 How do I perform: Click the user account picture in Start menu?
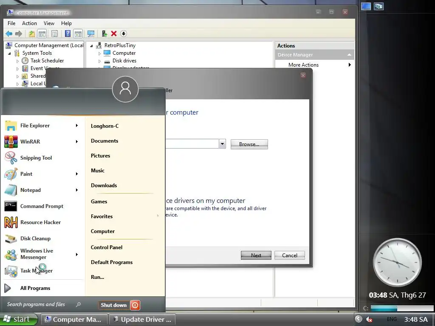tap(125, 89)
